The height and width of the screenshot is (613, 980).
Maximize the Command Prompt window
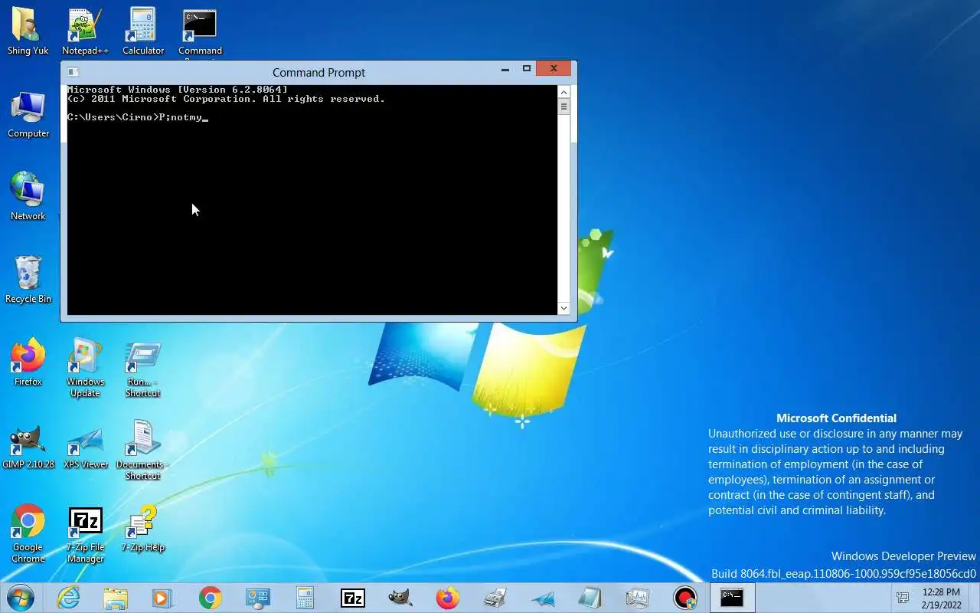[527, 69]
